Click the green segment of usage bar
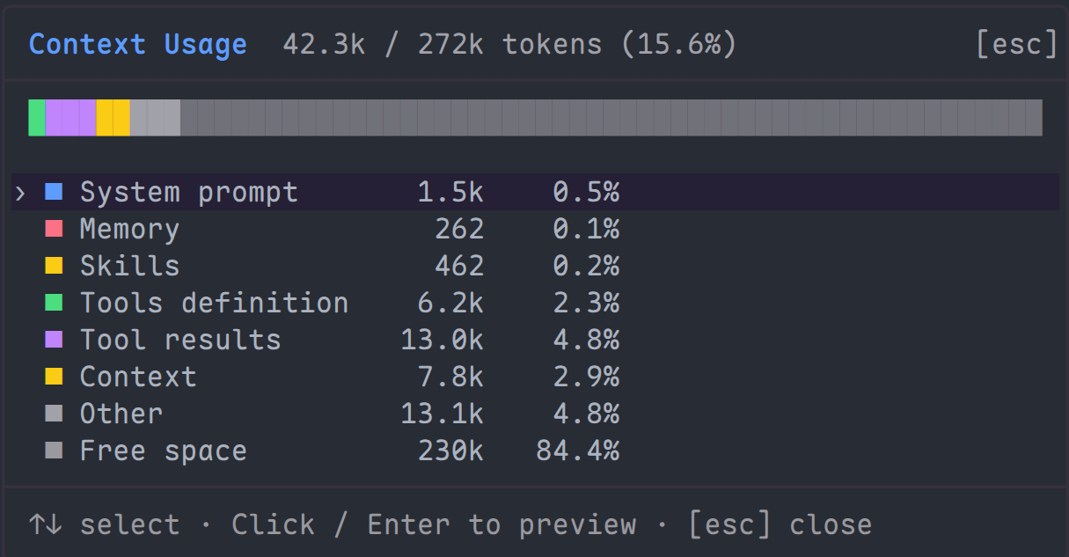Screen dimensions: 1069x557 tap(37, 118)
